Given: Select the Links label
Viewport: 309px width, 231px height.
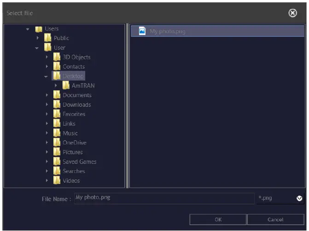Looking at the screenshot, I should (69, 124).
